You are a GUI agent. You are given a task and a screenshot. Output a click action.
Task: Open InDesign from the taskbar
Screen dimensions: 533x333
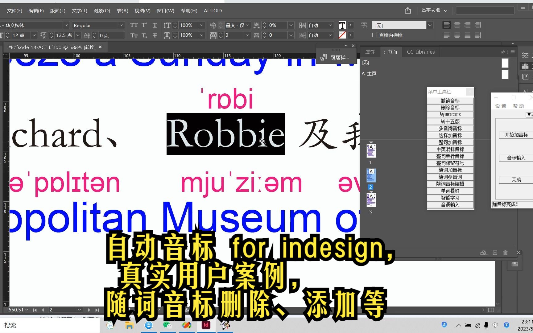coord(205,325)
